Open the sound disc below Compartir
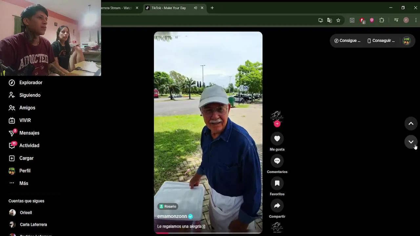 pos(277,227)
